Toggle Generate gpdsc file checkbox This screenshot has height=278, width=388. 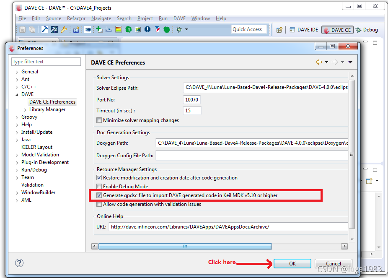pos(99,195)
